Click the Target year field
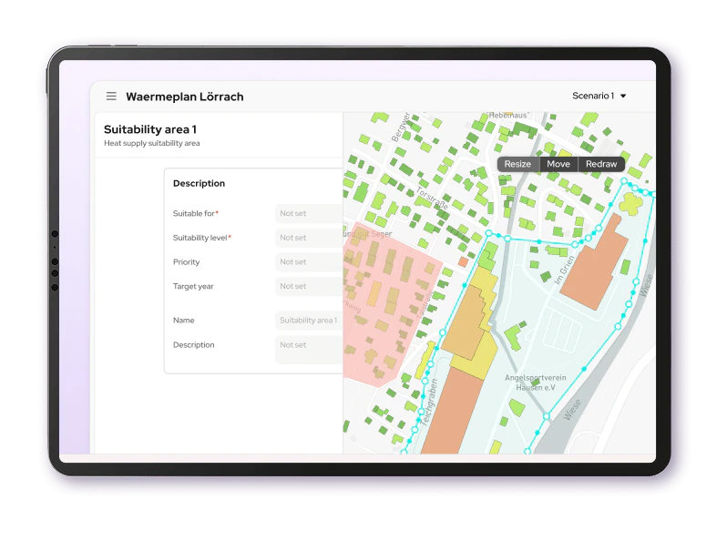Image resolution: width=727 pixels, height=541 pixels. tap(309, 286)
